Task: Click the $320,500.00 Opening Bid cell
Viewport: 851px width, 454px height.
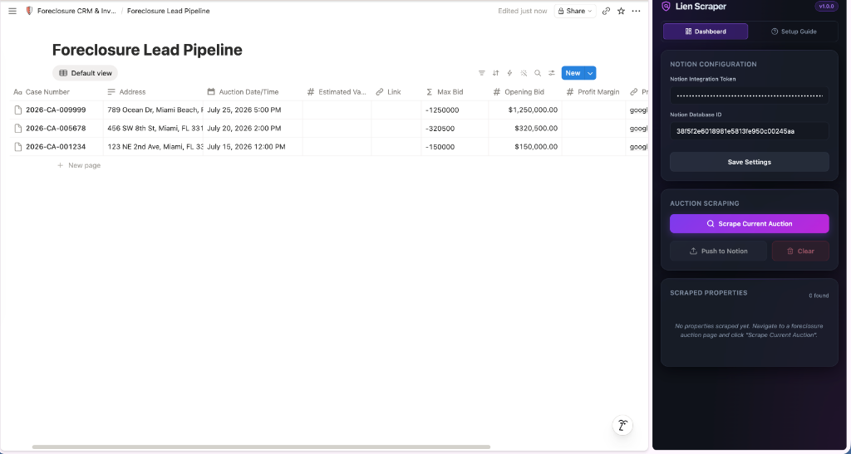Action: 525,129
